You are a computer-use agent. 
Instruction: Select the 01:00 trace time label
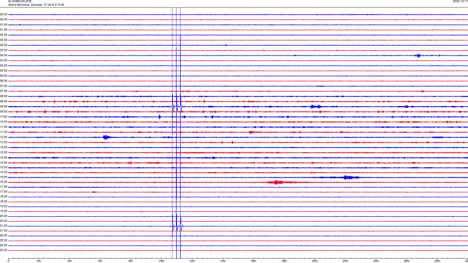pyautogui.click(x=3, y=25)
